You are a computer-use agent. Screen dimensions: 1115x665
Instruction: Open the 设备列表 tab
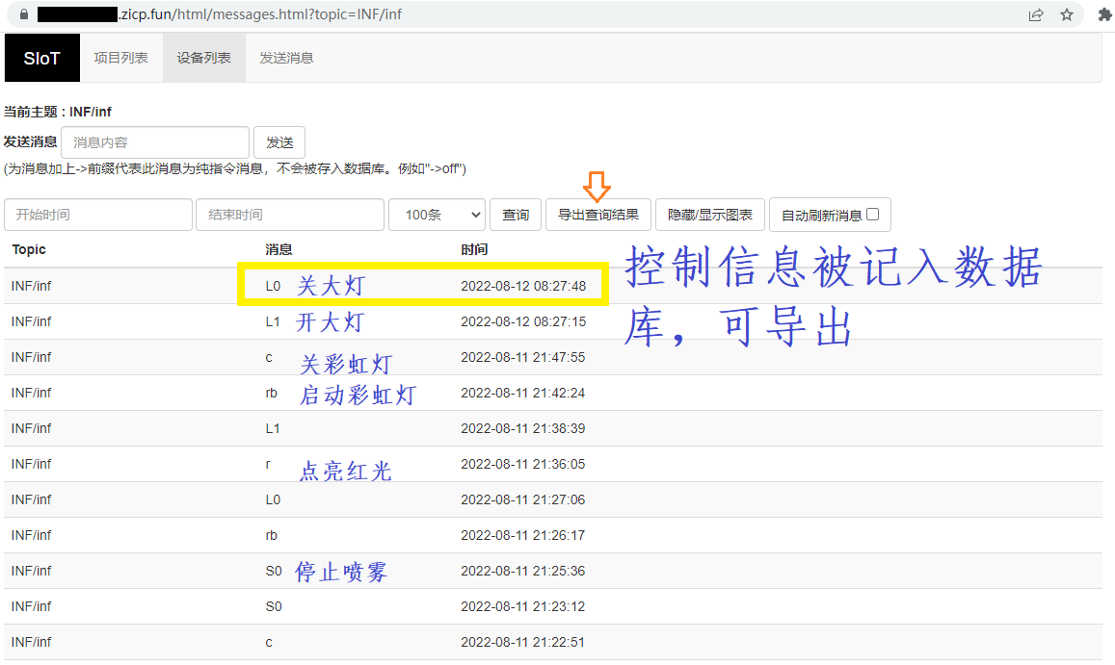pyautogui.click(x=204, y=59)
